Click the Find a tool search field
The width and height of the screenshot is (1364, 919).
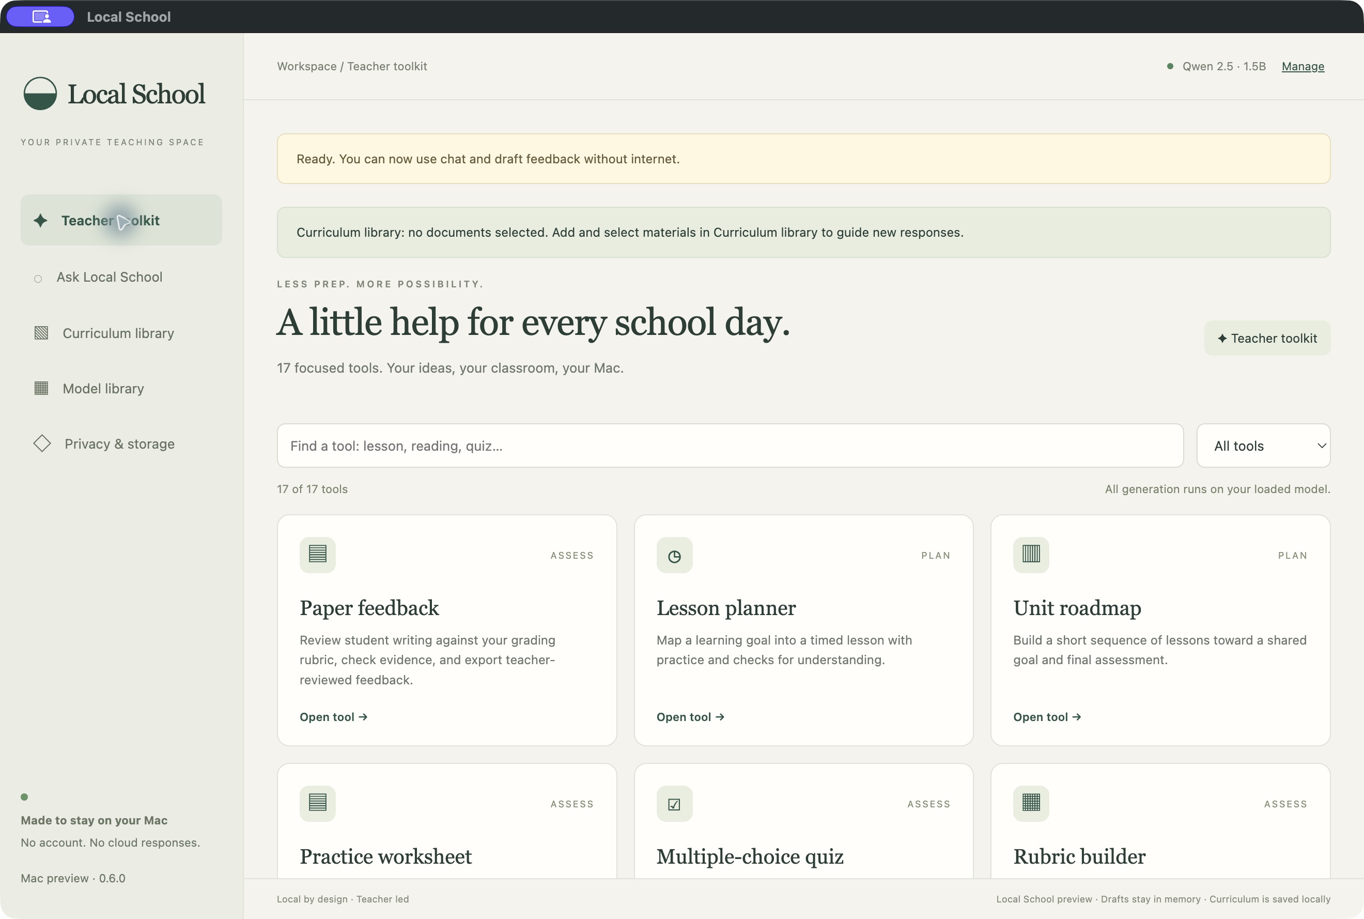coord(730,446)
